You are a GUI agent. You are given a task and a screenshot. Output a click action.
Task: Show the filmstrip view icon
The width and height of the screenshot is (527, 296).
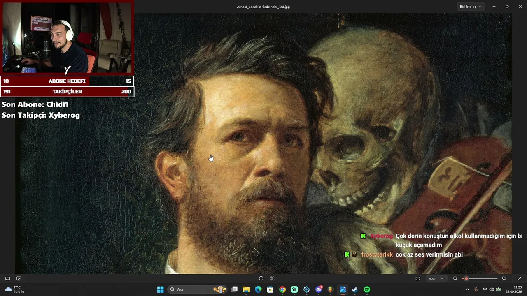tap(7, 278)
